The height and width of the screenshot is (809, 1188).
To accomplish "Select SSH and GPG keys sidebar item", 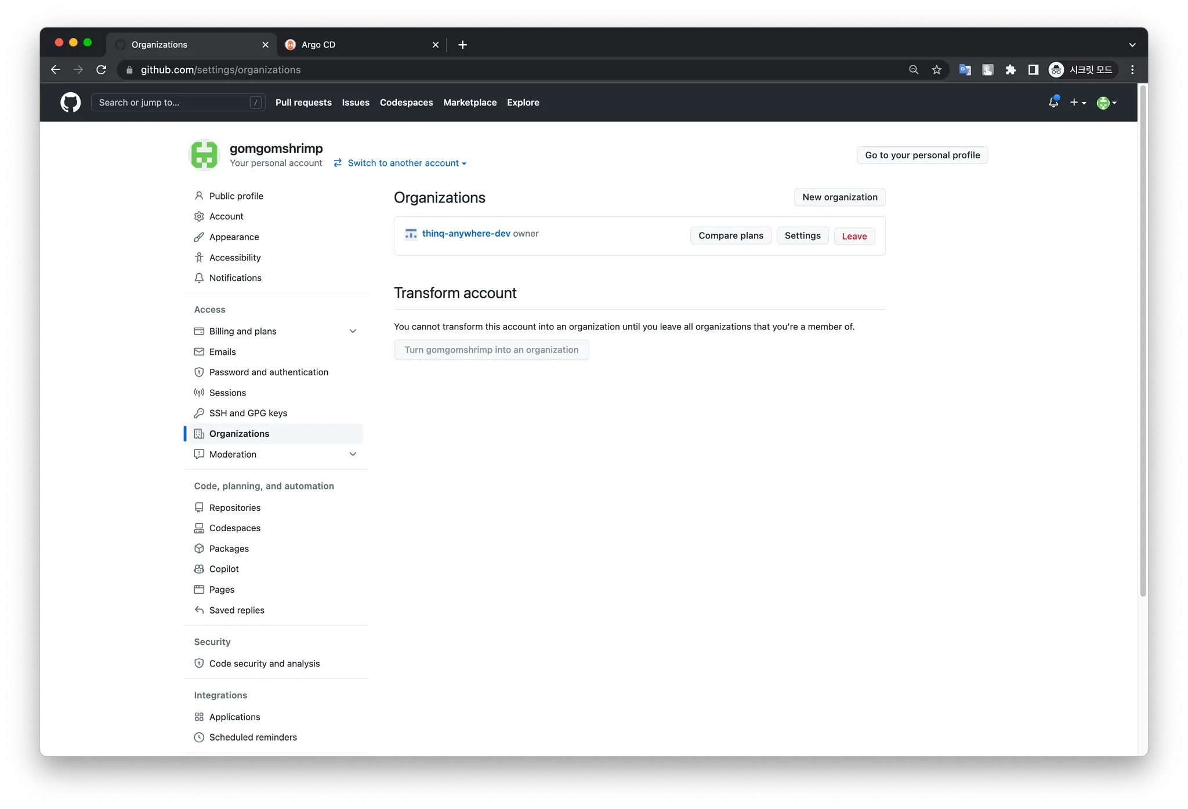I will (x=248, y=413).
